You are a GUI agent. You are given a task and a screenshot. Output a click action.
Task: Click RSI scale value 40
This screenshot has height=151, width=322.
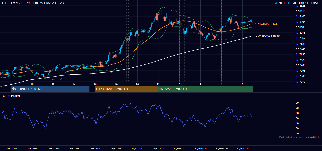coord(297,123)
